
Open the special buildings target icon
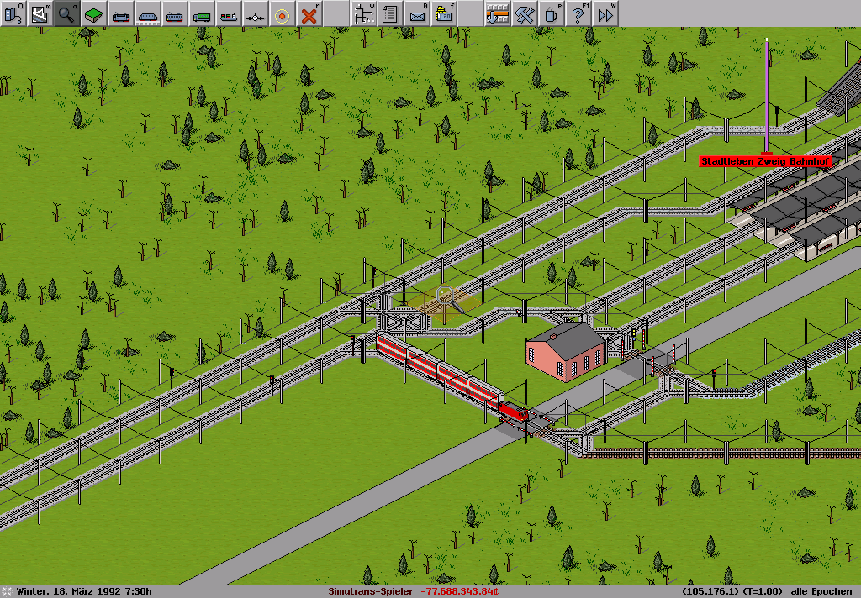282,13
